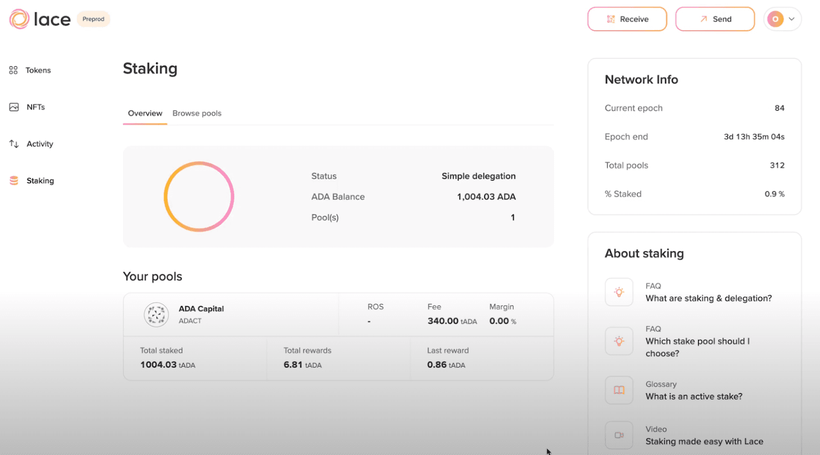Open the Staking coins icon in sidebar
820x455 pixels.
tap(14, 181)
